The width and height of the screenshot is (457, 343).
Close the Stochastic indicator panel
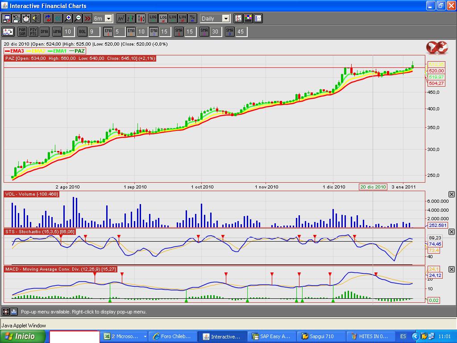click(451, 232)
